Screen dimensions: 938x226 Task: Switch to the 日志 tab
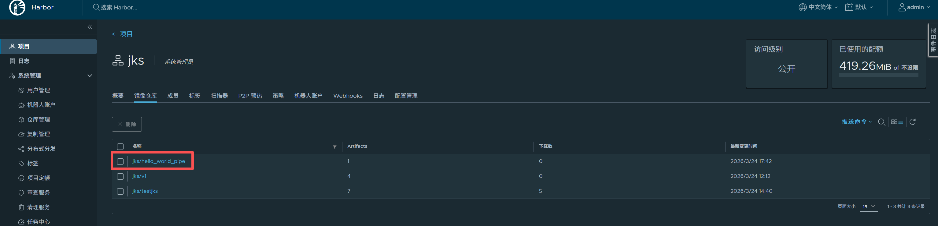379,96
